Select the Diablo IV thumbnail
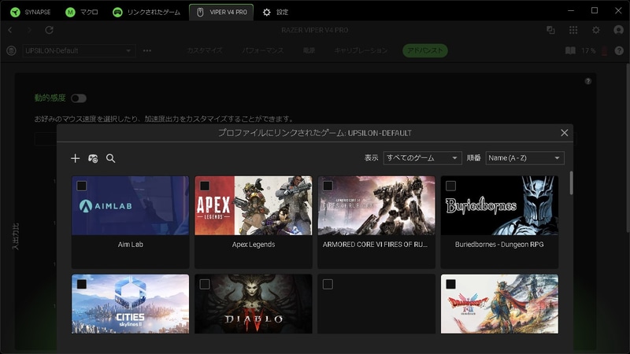Screen dimensions: 630x354 click(254, 304)
